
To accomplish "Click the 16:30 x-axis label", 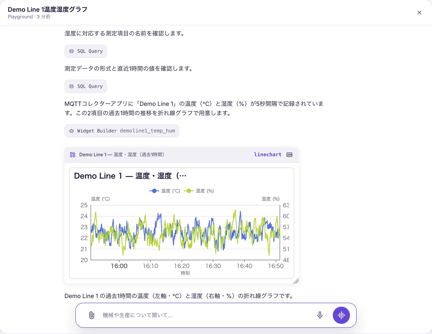I will point(213,266).
